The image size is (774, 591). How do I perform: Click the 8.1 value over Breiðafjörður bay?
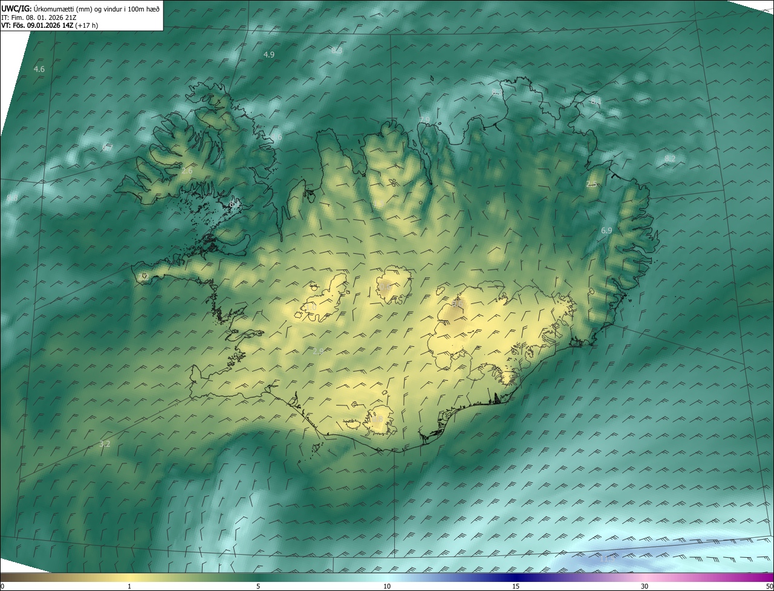pos(235,205)
